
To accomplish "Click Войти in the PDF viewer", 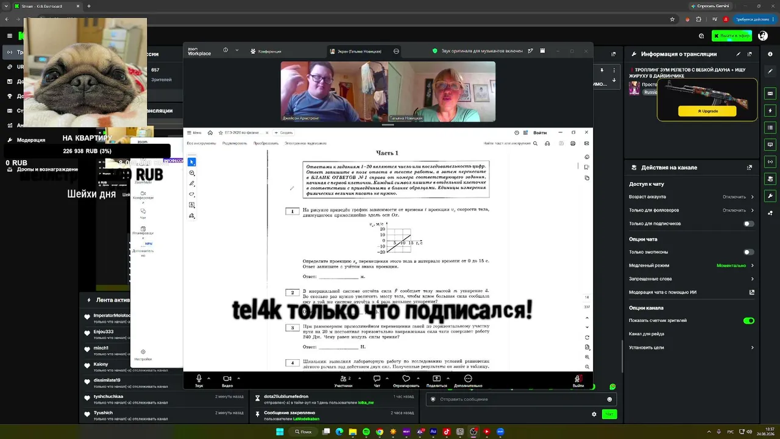I will coord(540,132).
